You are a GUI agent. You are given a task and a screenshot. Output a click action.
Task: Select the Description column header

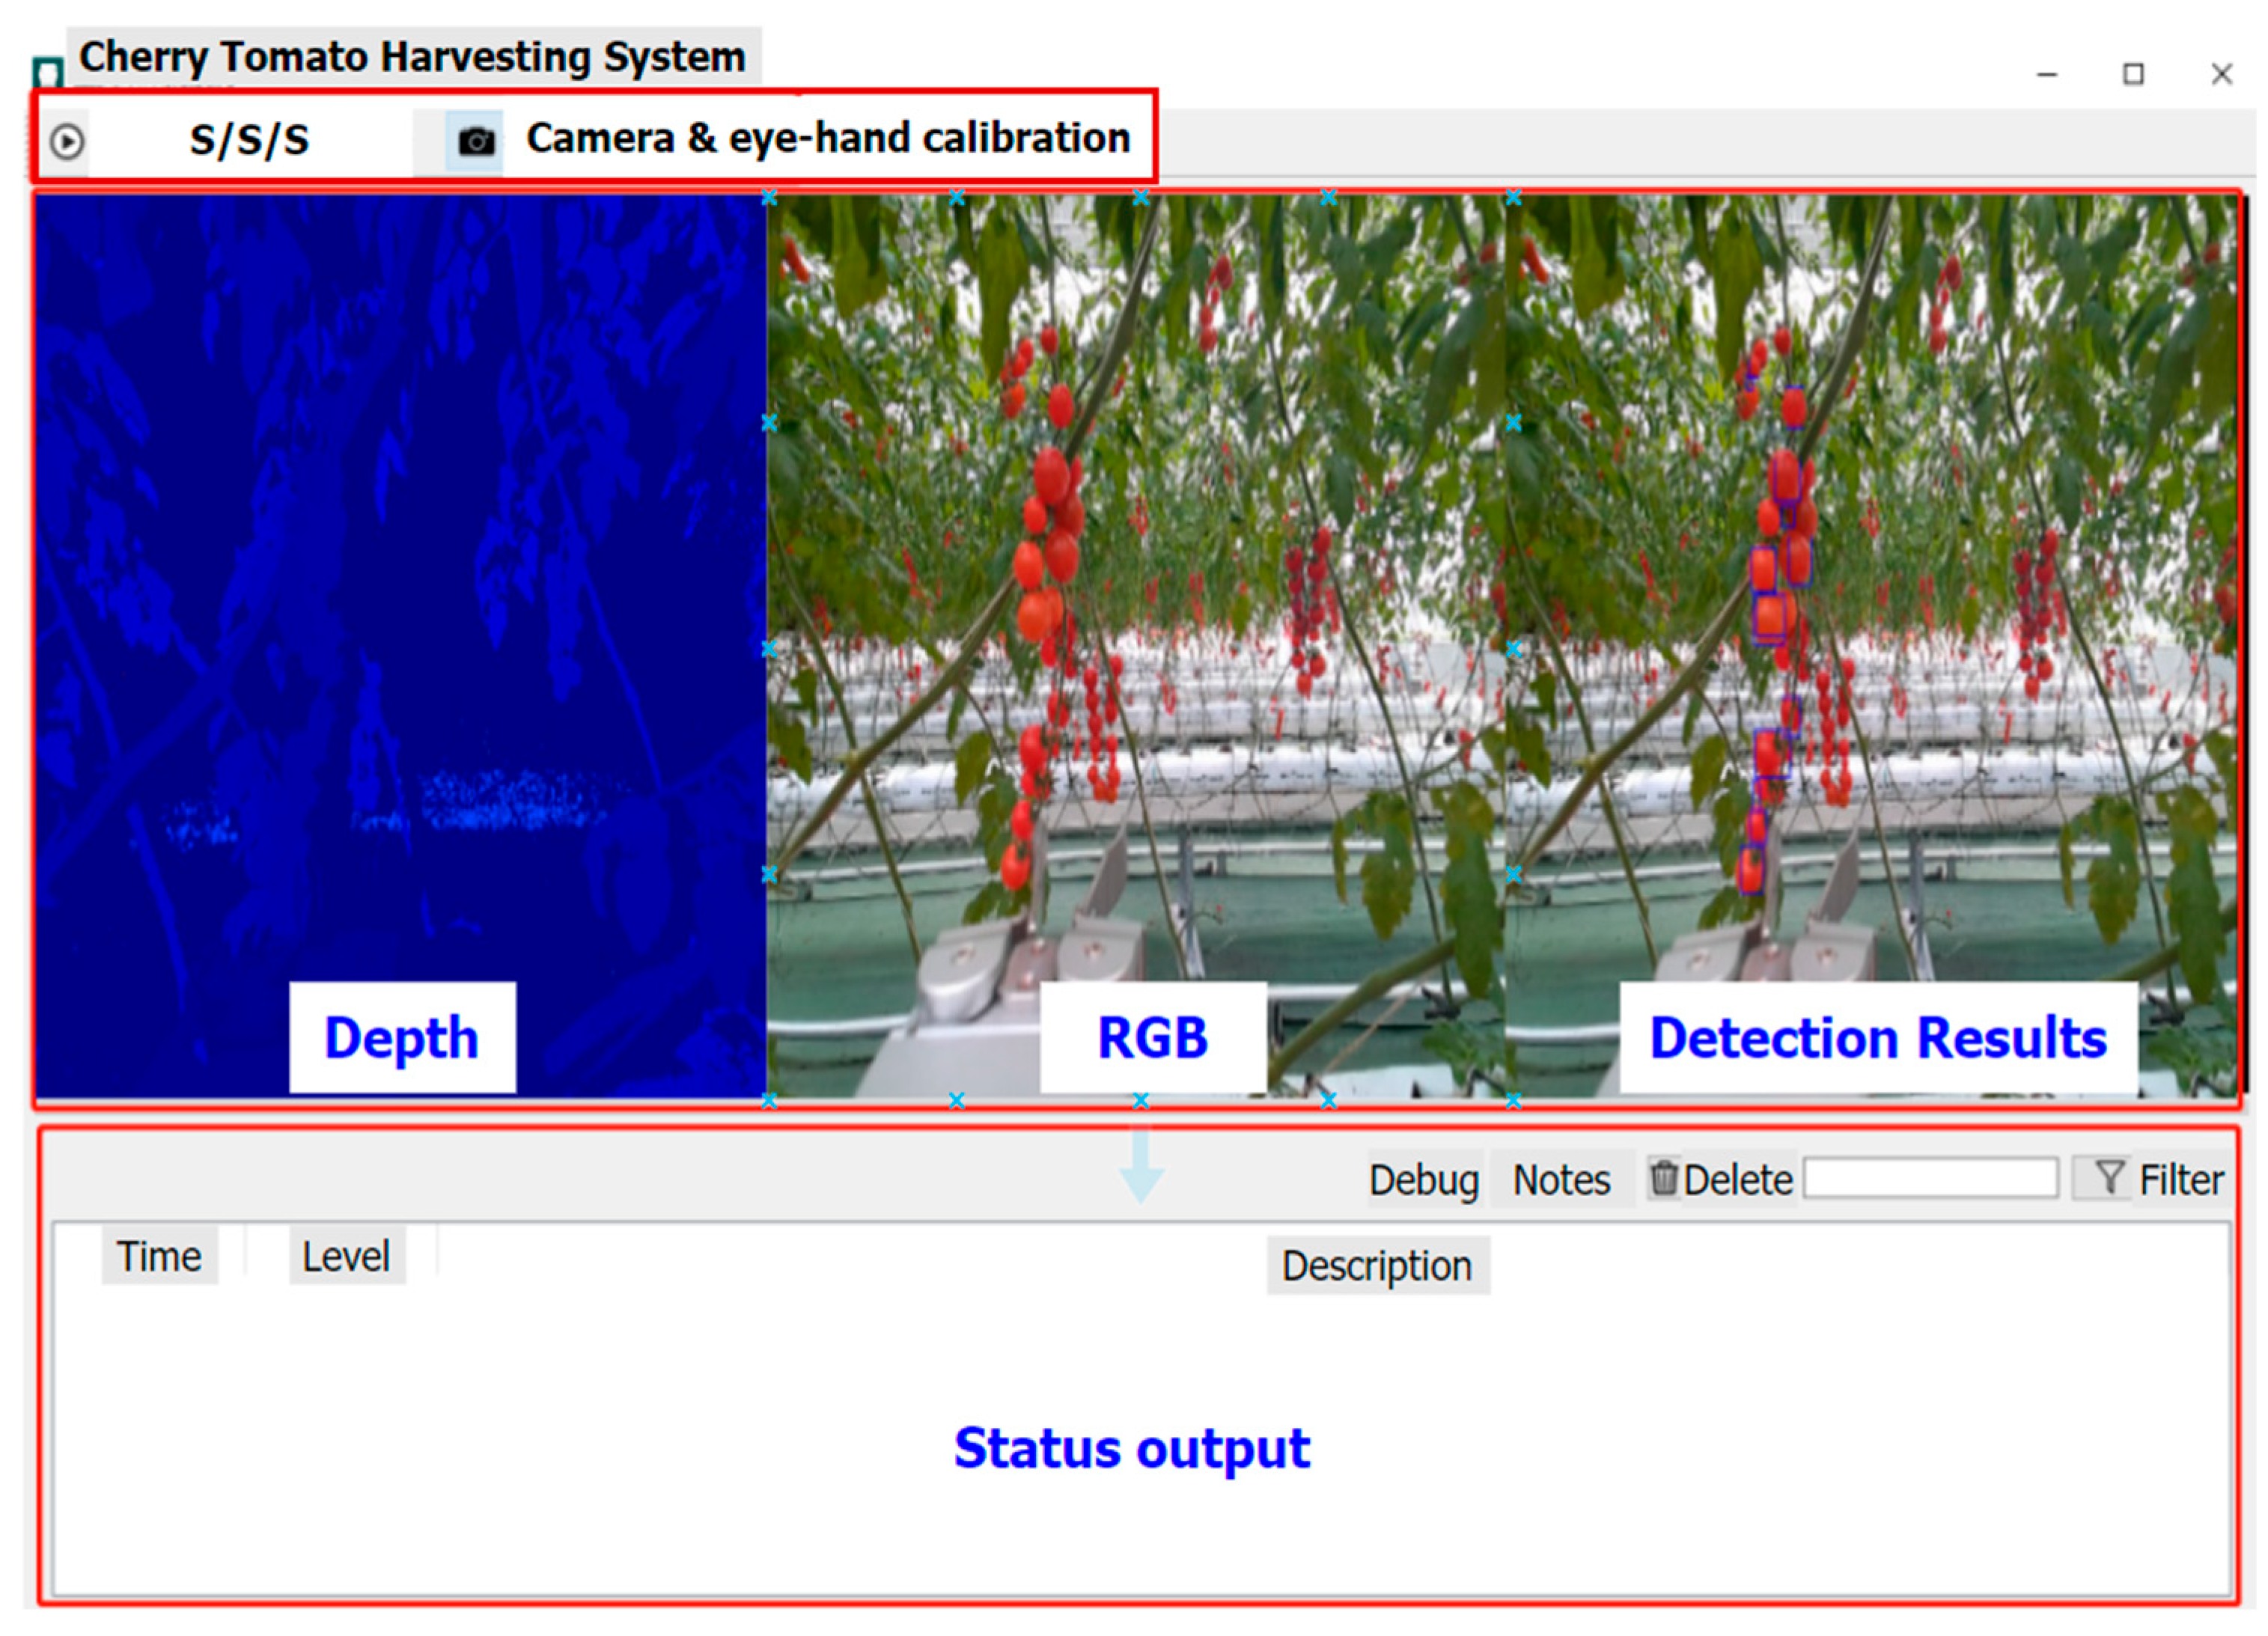[1377, 1266]
